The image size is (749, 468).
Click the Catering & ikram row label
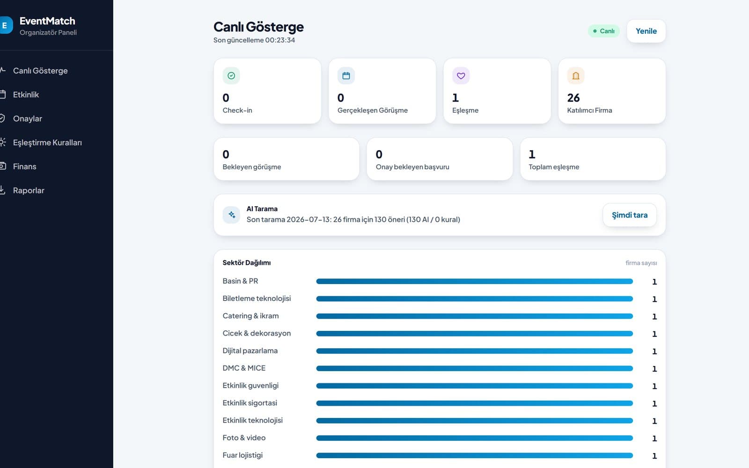coord(250,315)
